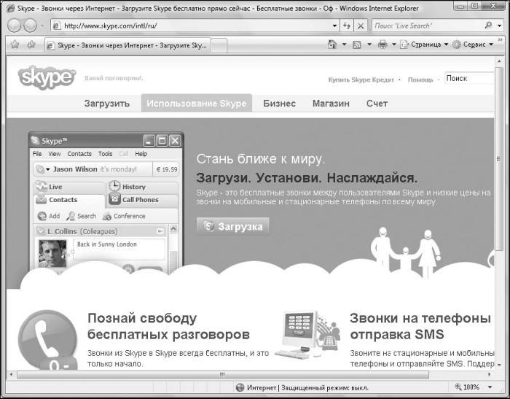Click the RSS feeds icon

coord(358,44)
